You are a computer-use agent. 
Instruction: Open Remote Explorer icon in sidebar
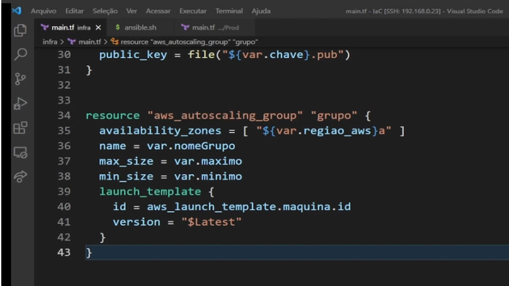point(20,153)
